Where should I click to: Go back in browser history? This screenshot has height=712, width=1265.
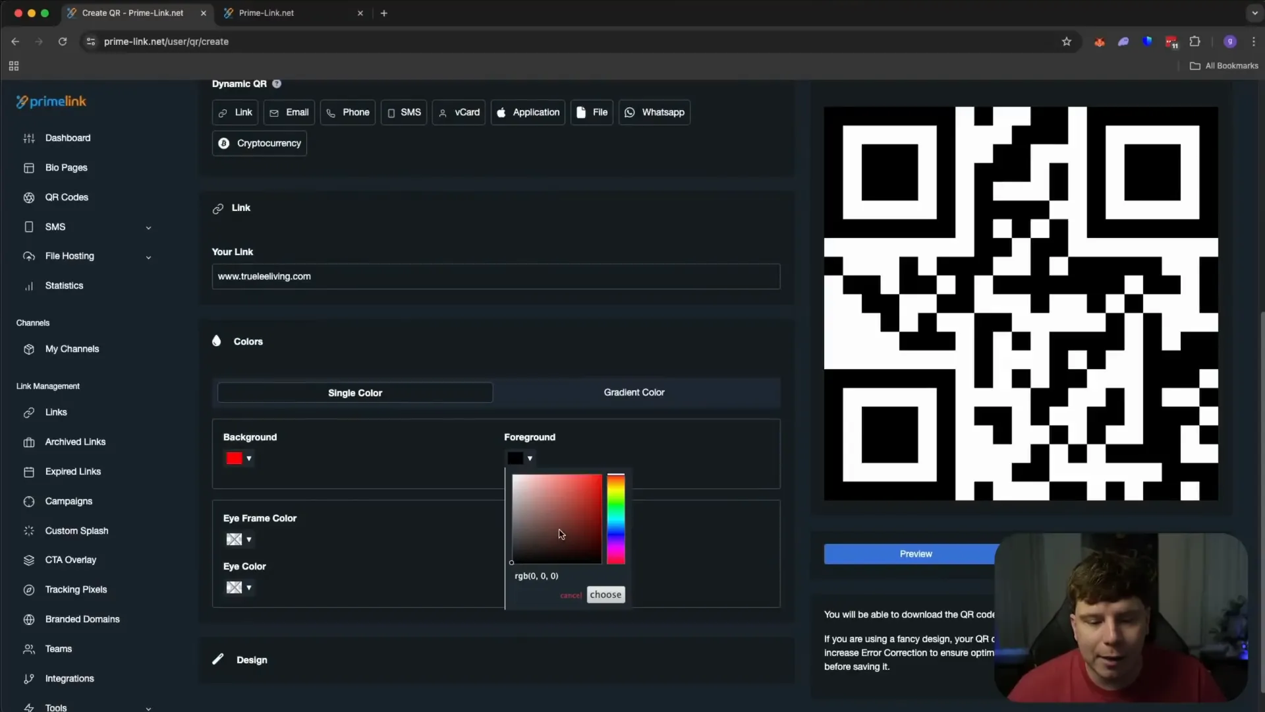click(x=15, y=42)
